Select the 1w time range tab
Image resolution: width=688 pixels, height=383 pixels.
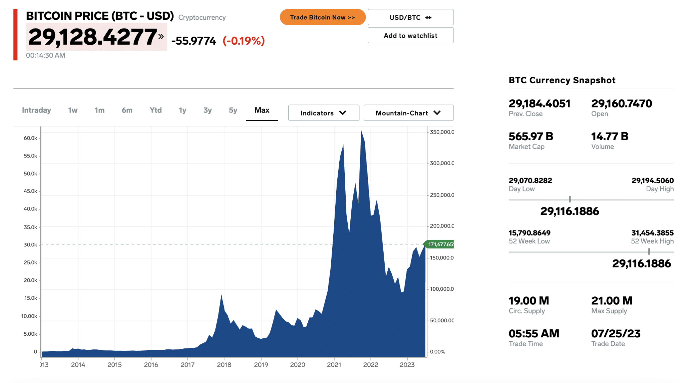pyautogui.click(x=73, y=110)
